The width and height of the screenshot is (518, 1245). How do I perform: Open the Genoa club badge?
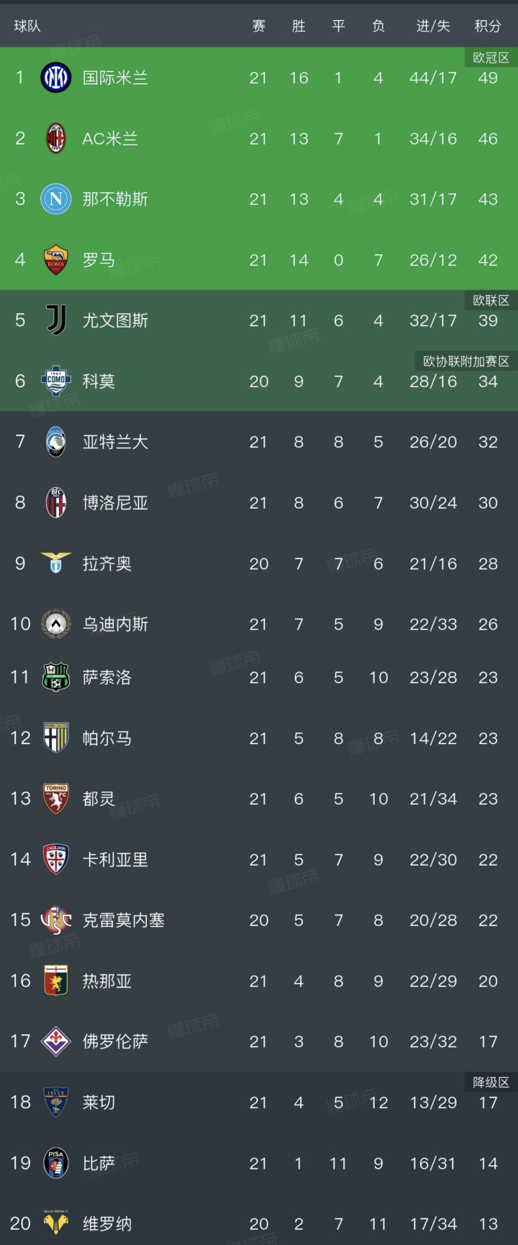(56, 981)
